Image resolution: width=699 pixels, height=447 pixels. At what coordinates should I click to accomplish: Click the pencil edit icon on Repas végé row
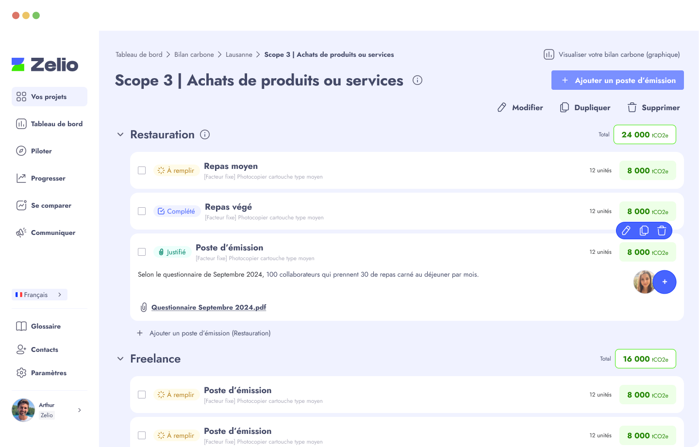[626, 231]
